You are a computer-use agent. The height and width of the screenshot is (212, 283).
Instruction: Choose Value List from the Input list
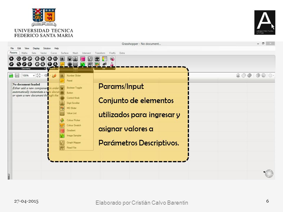(x=76, y=113)
